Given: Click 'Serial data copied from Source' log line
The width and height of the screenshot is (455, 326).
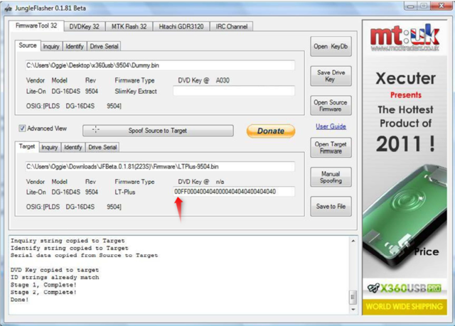Looking at the screenshot, I should click(84, 255).
